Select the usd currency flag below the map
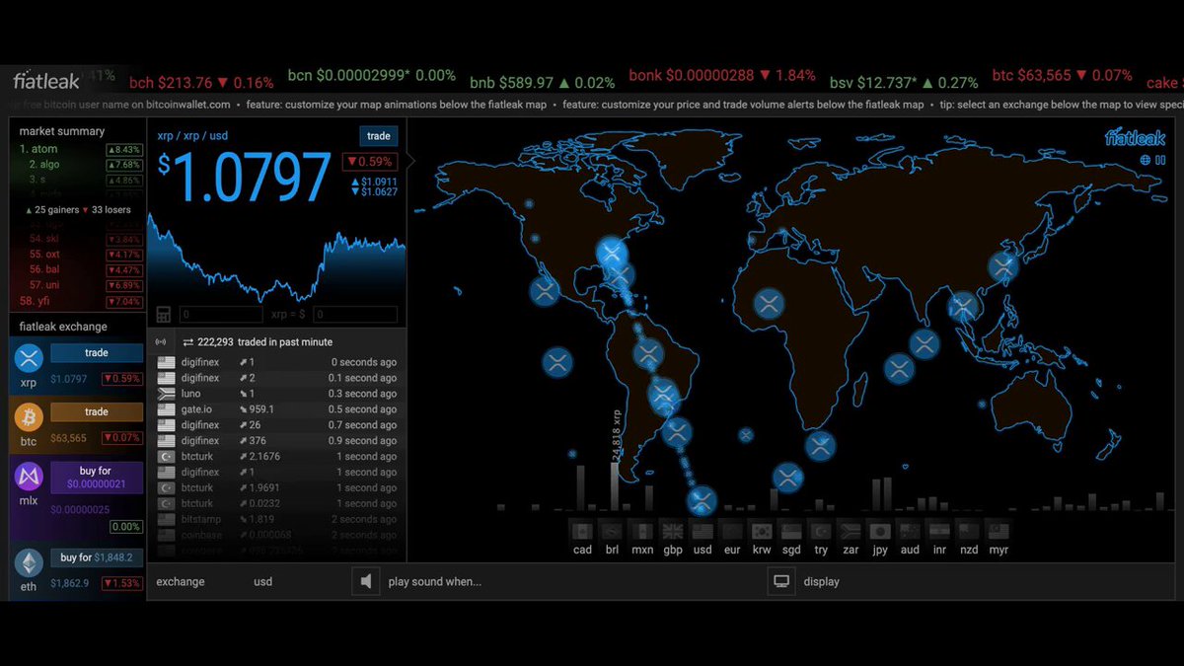 [x=703, y=531]
